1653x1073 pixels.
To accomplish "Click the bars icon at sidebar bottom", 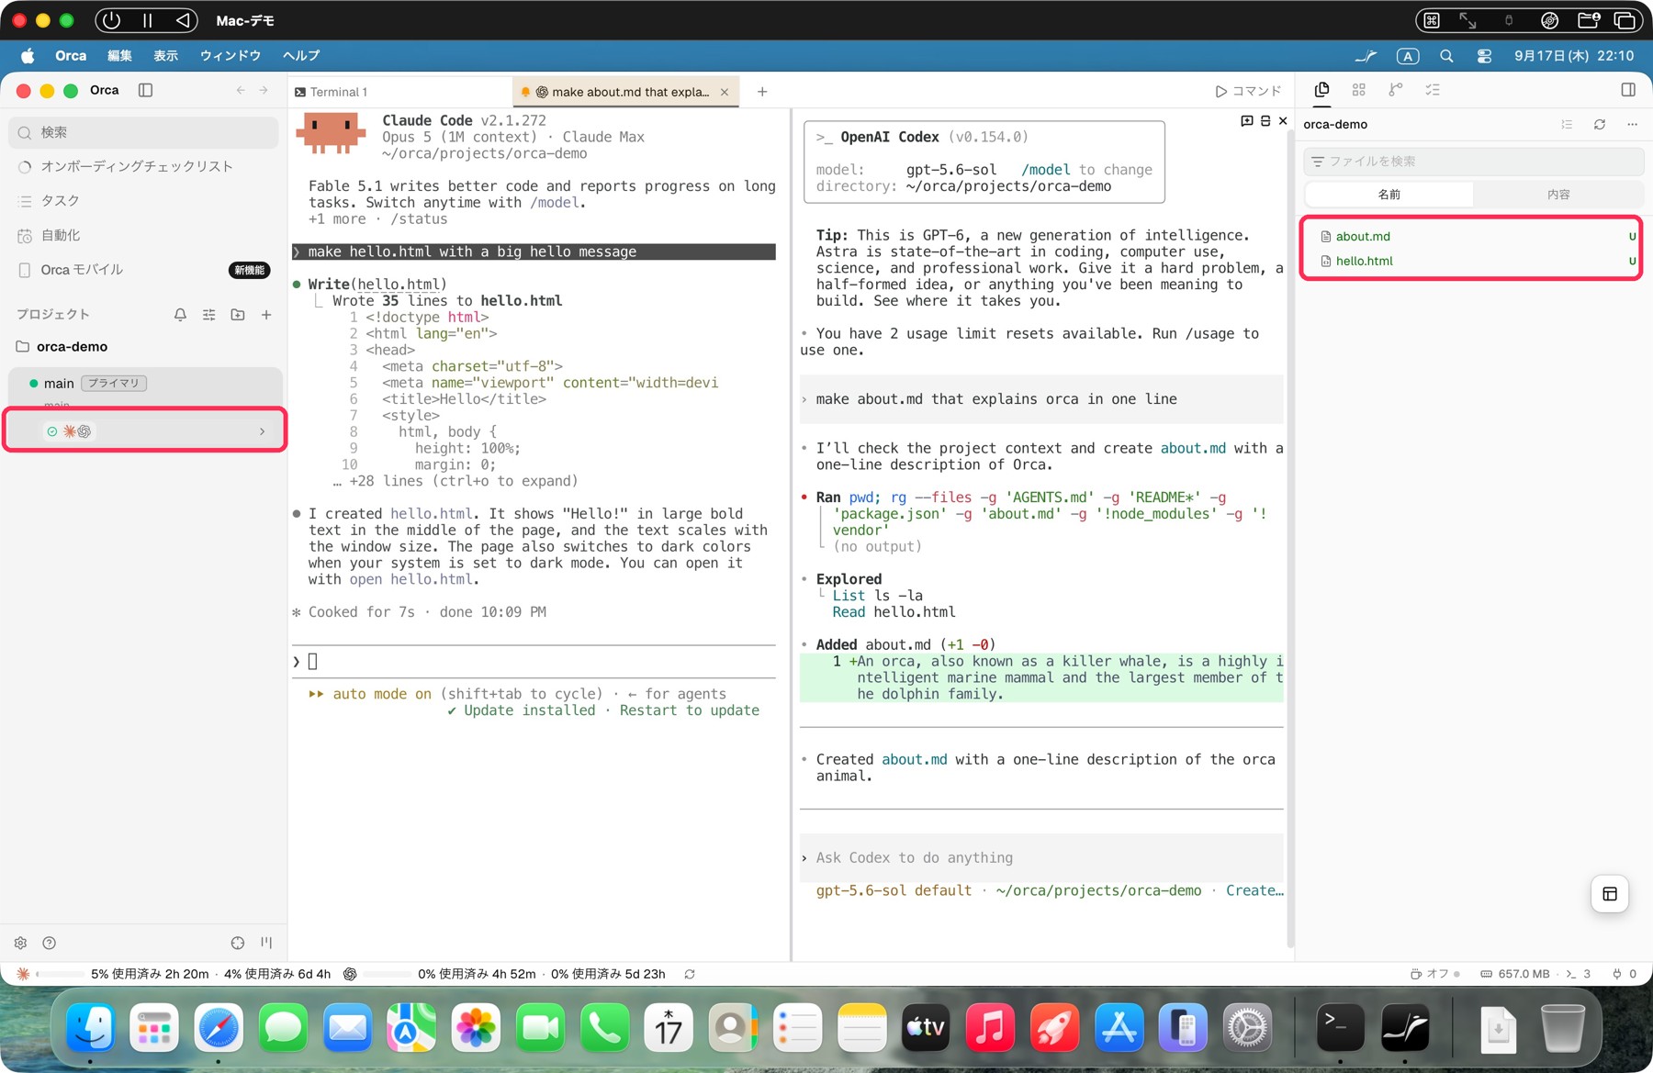I will point(266,943).
